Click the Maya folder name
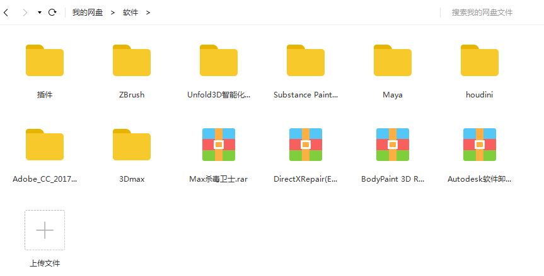 393,95
